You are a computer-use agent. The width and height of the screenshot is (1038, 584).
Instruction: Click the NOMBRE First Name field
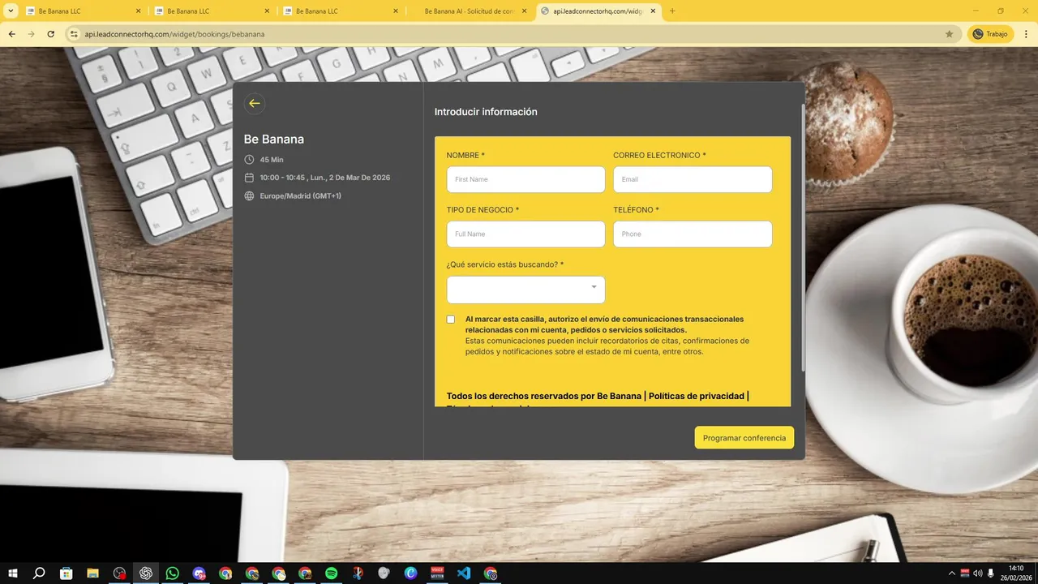525,179
